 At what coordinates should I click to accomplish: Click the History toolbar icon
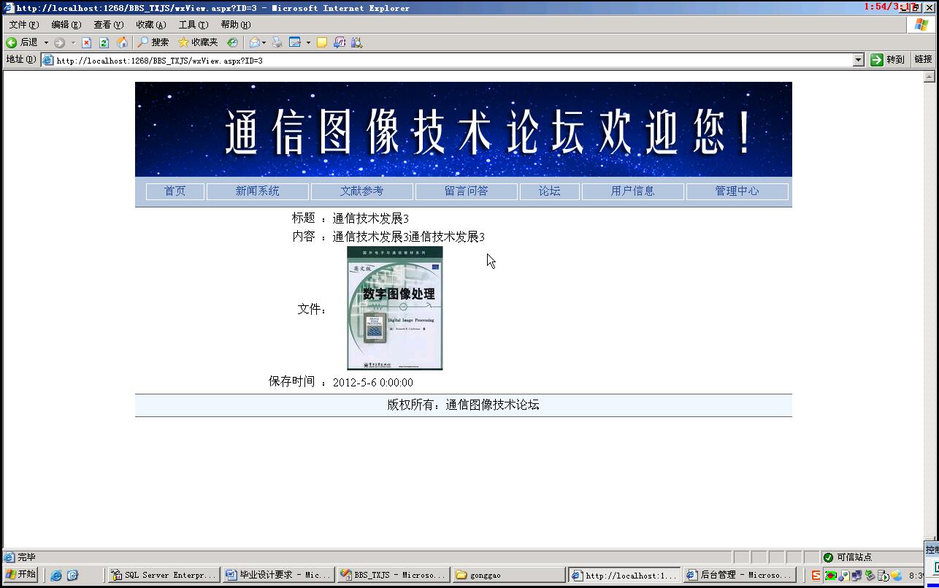232,42
